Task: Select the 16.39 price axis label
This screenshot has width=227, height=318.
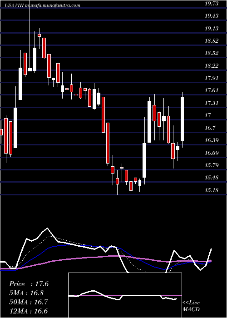Action: pyautogui.click(x=212, y=140)
